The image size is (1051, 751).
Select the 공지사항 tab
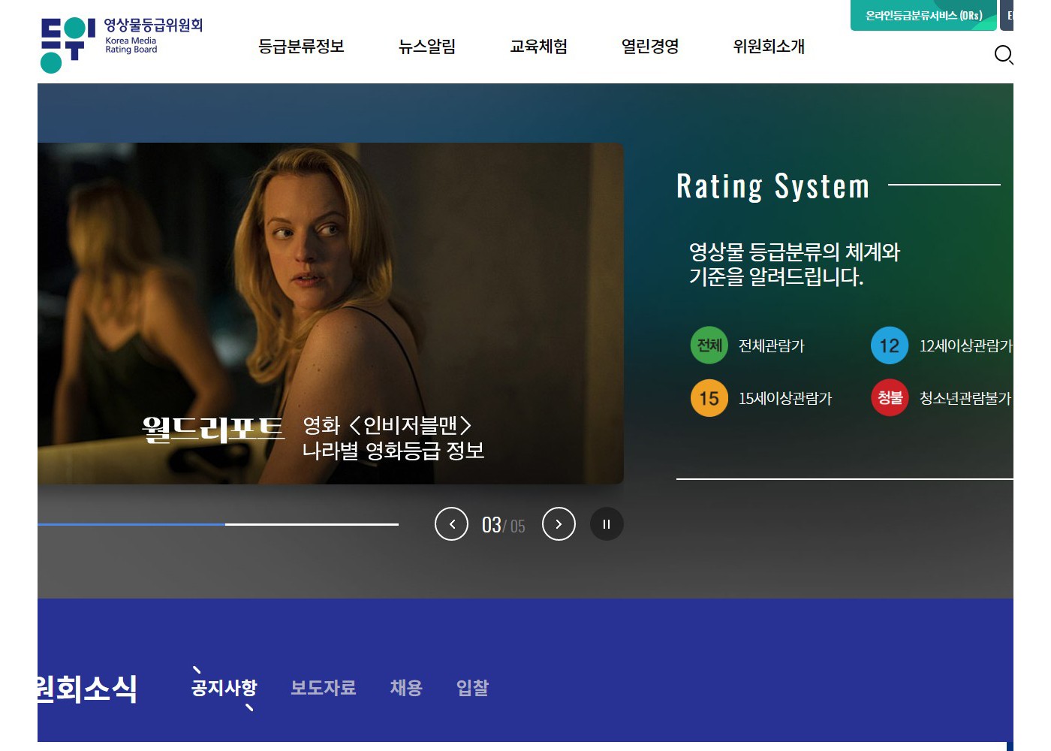224,688
